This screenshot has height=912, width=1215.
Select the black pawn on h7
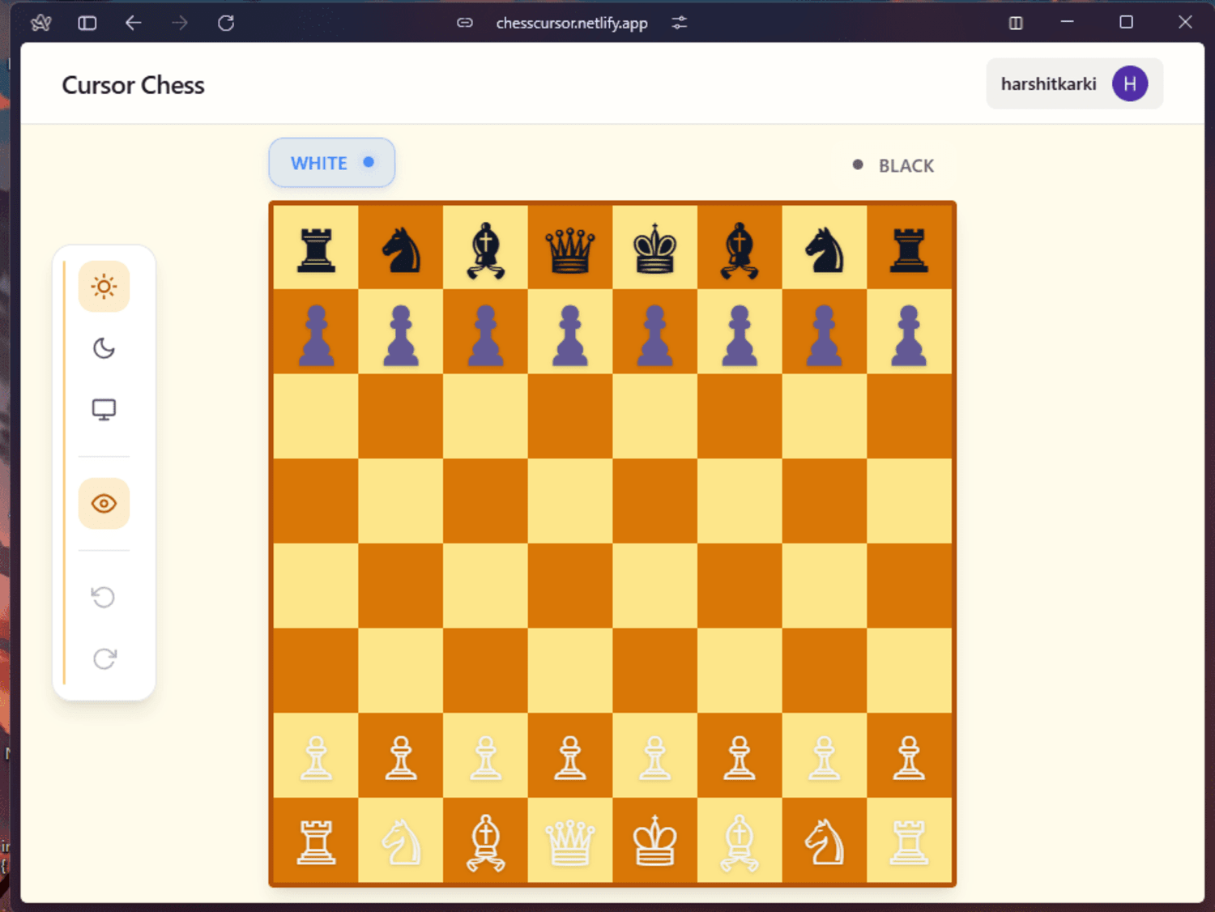point(909,332)
